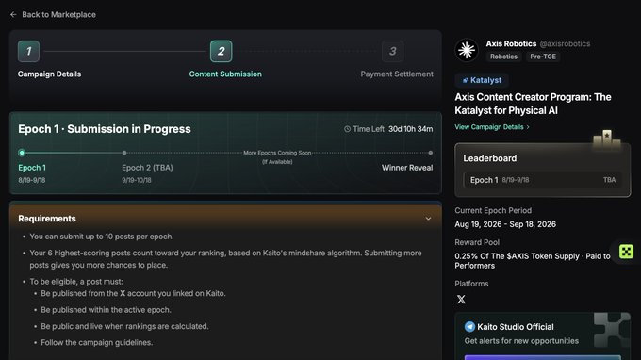641x360 pixels.
Task: Select the Epoch 1 timeline dot
Action: [x=22, y=153]
